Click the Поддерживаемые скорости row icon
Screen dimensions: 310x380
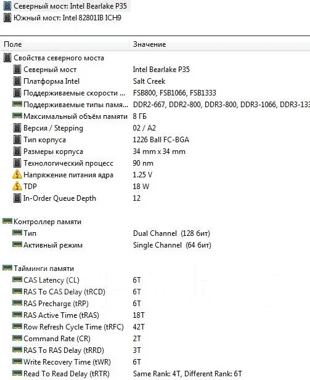tap(17, 93)
